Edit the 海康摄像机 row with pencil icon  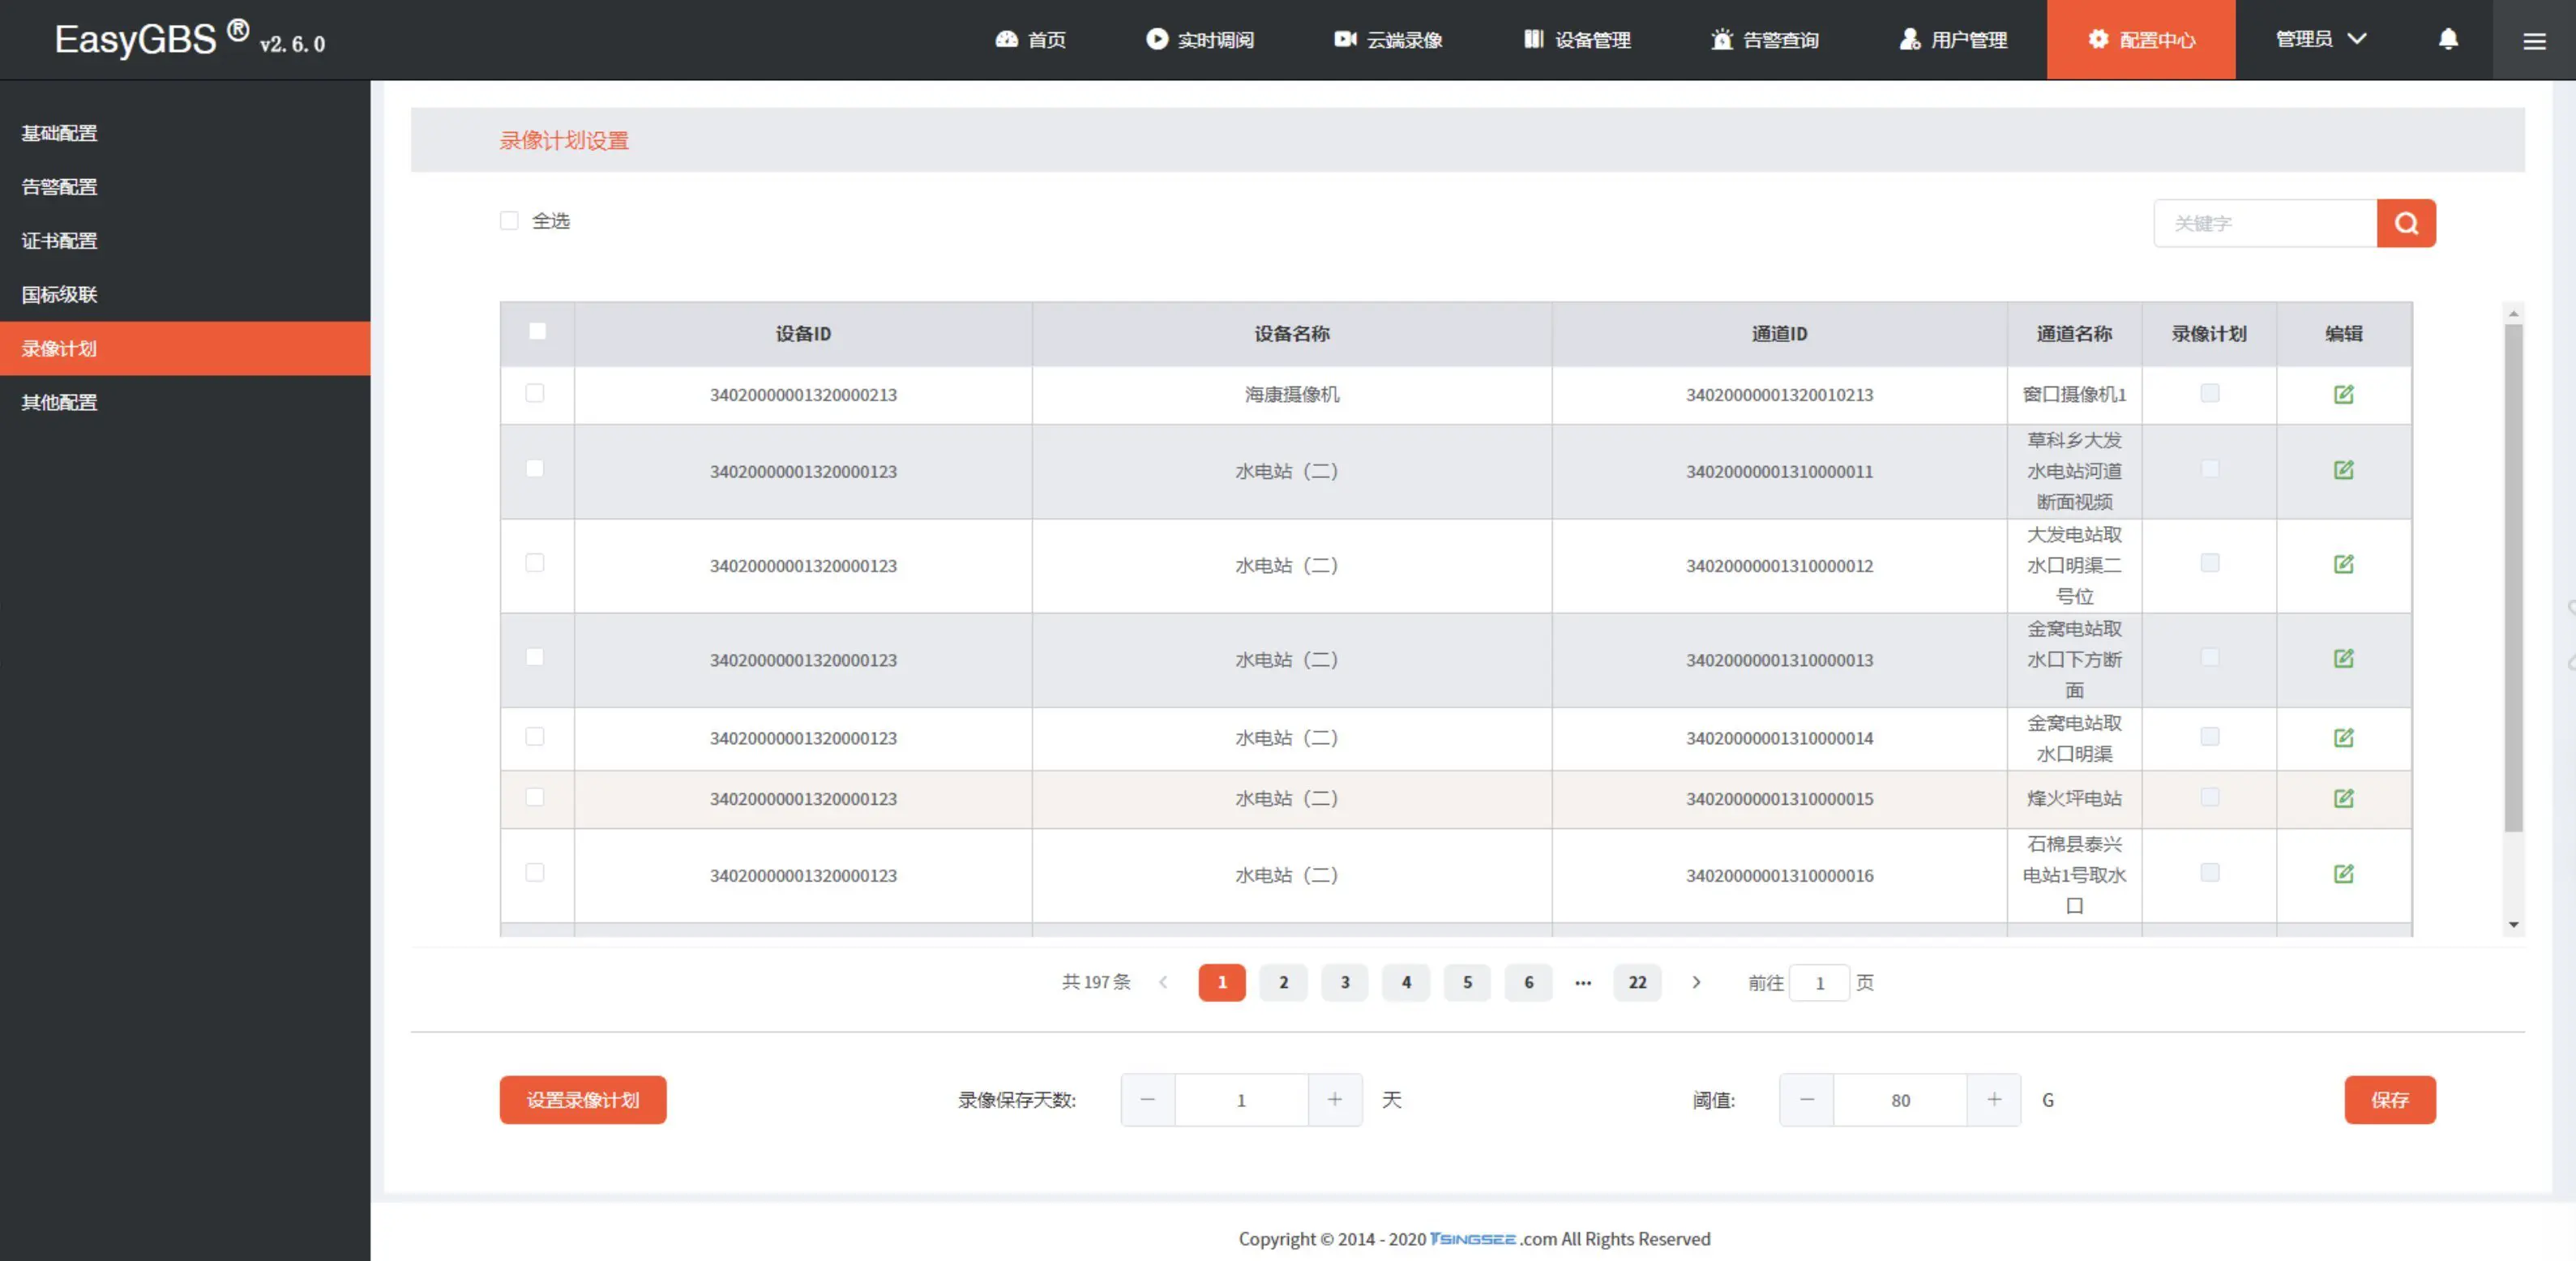2342,394
